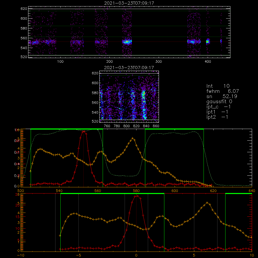
Task: Click x-axis label 640 on third plot
Action: tap(252, 191)
